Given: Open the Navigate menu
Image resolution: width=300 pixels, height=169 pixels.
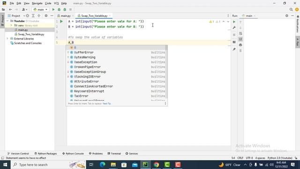Looking at the screenshot, I should [37, 3].
